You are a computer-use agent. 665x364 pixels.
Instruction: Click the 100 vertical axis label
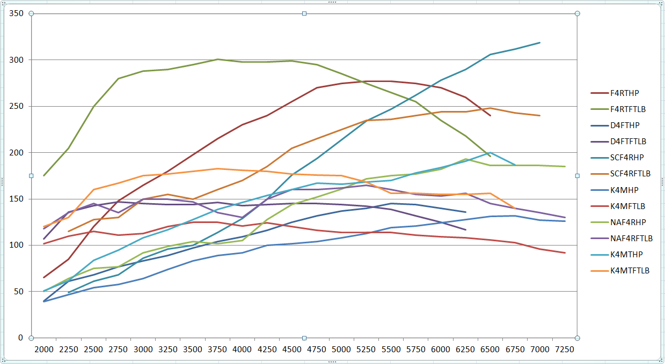(17, 245)
